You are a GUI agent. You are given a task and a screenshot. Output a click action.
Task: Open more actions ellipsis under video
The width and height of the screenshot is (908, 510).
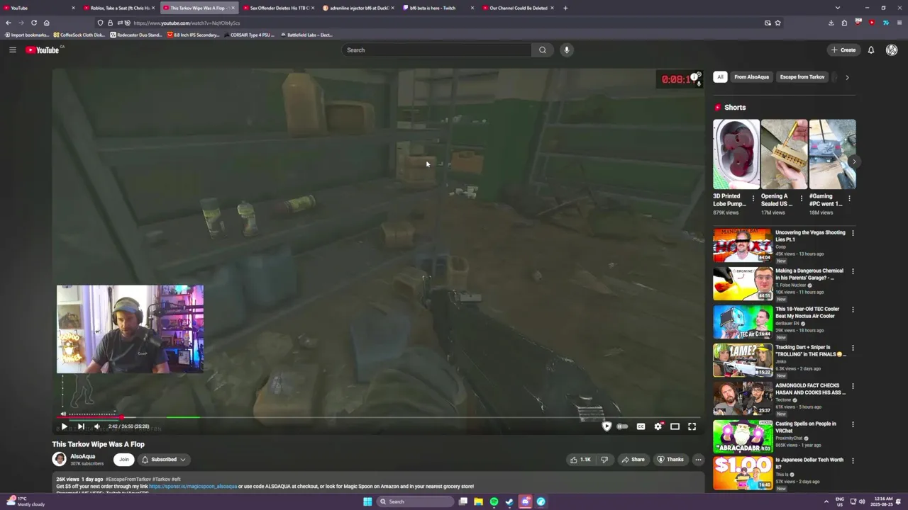pos(698,459)
